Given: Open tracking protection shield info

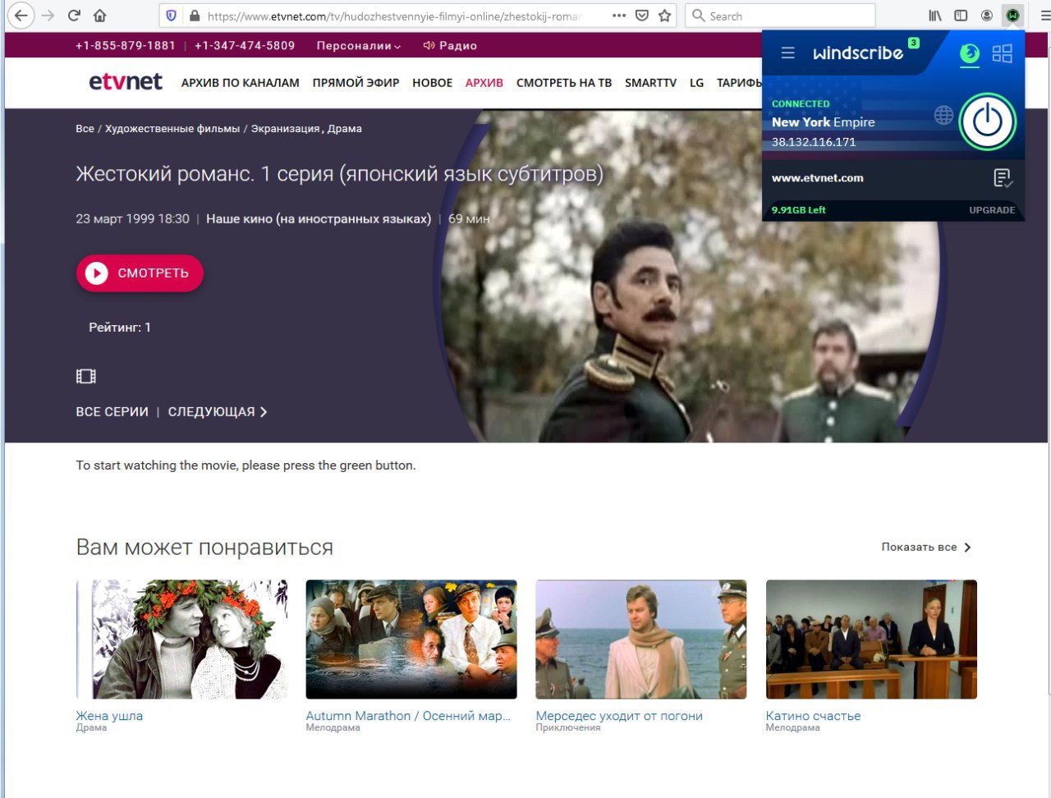Looking at the screenshot, I should [171, 16].
